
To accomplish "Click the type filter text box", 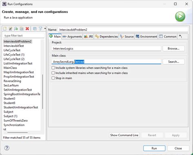I will [24, 36].
